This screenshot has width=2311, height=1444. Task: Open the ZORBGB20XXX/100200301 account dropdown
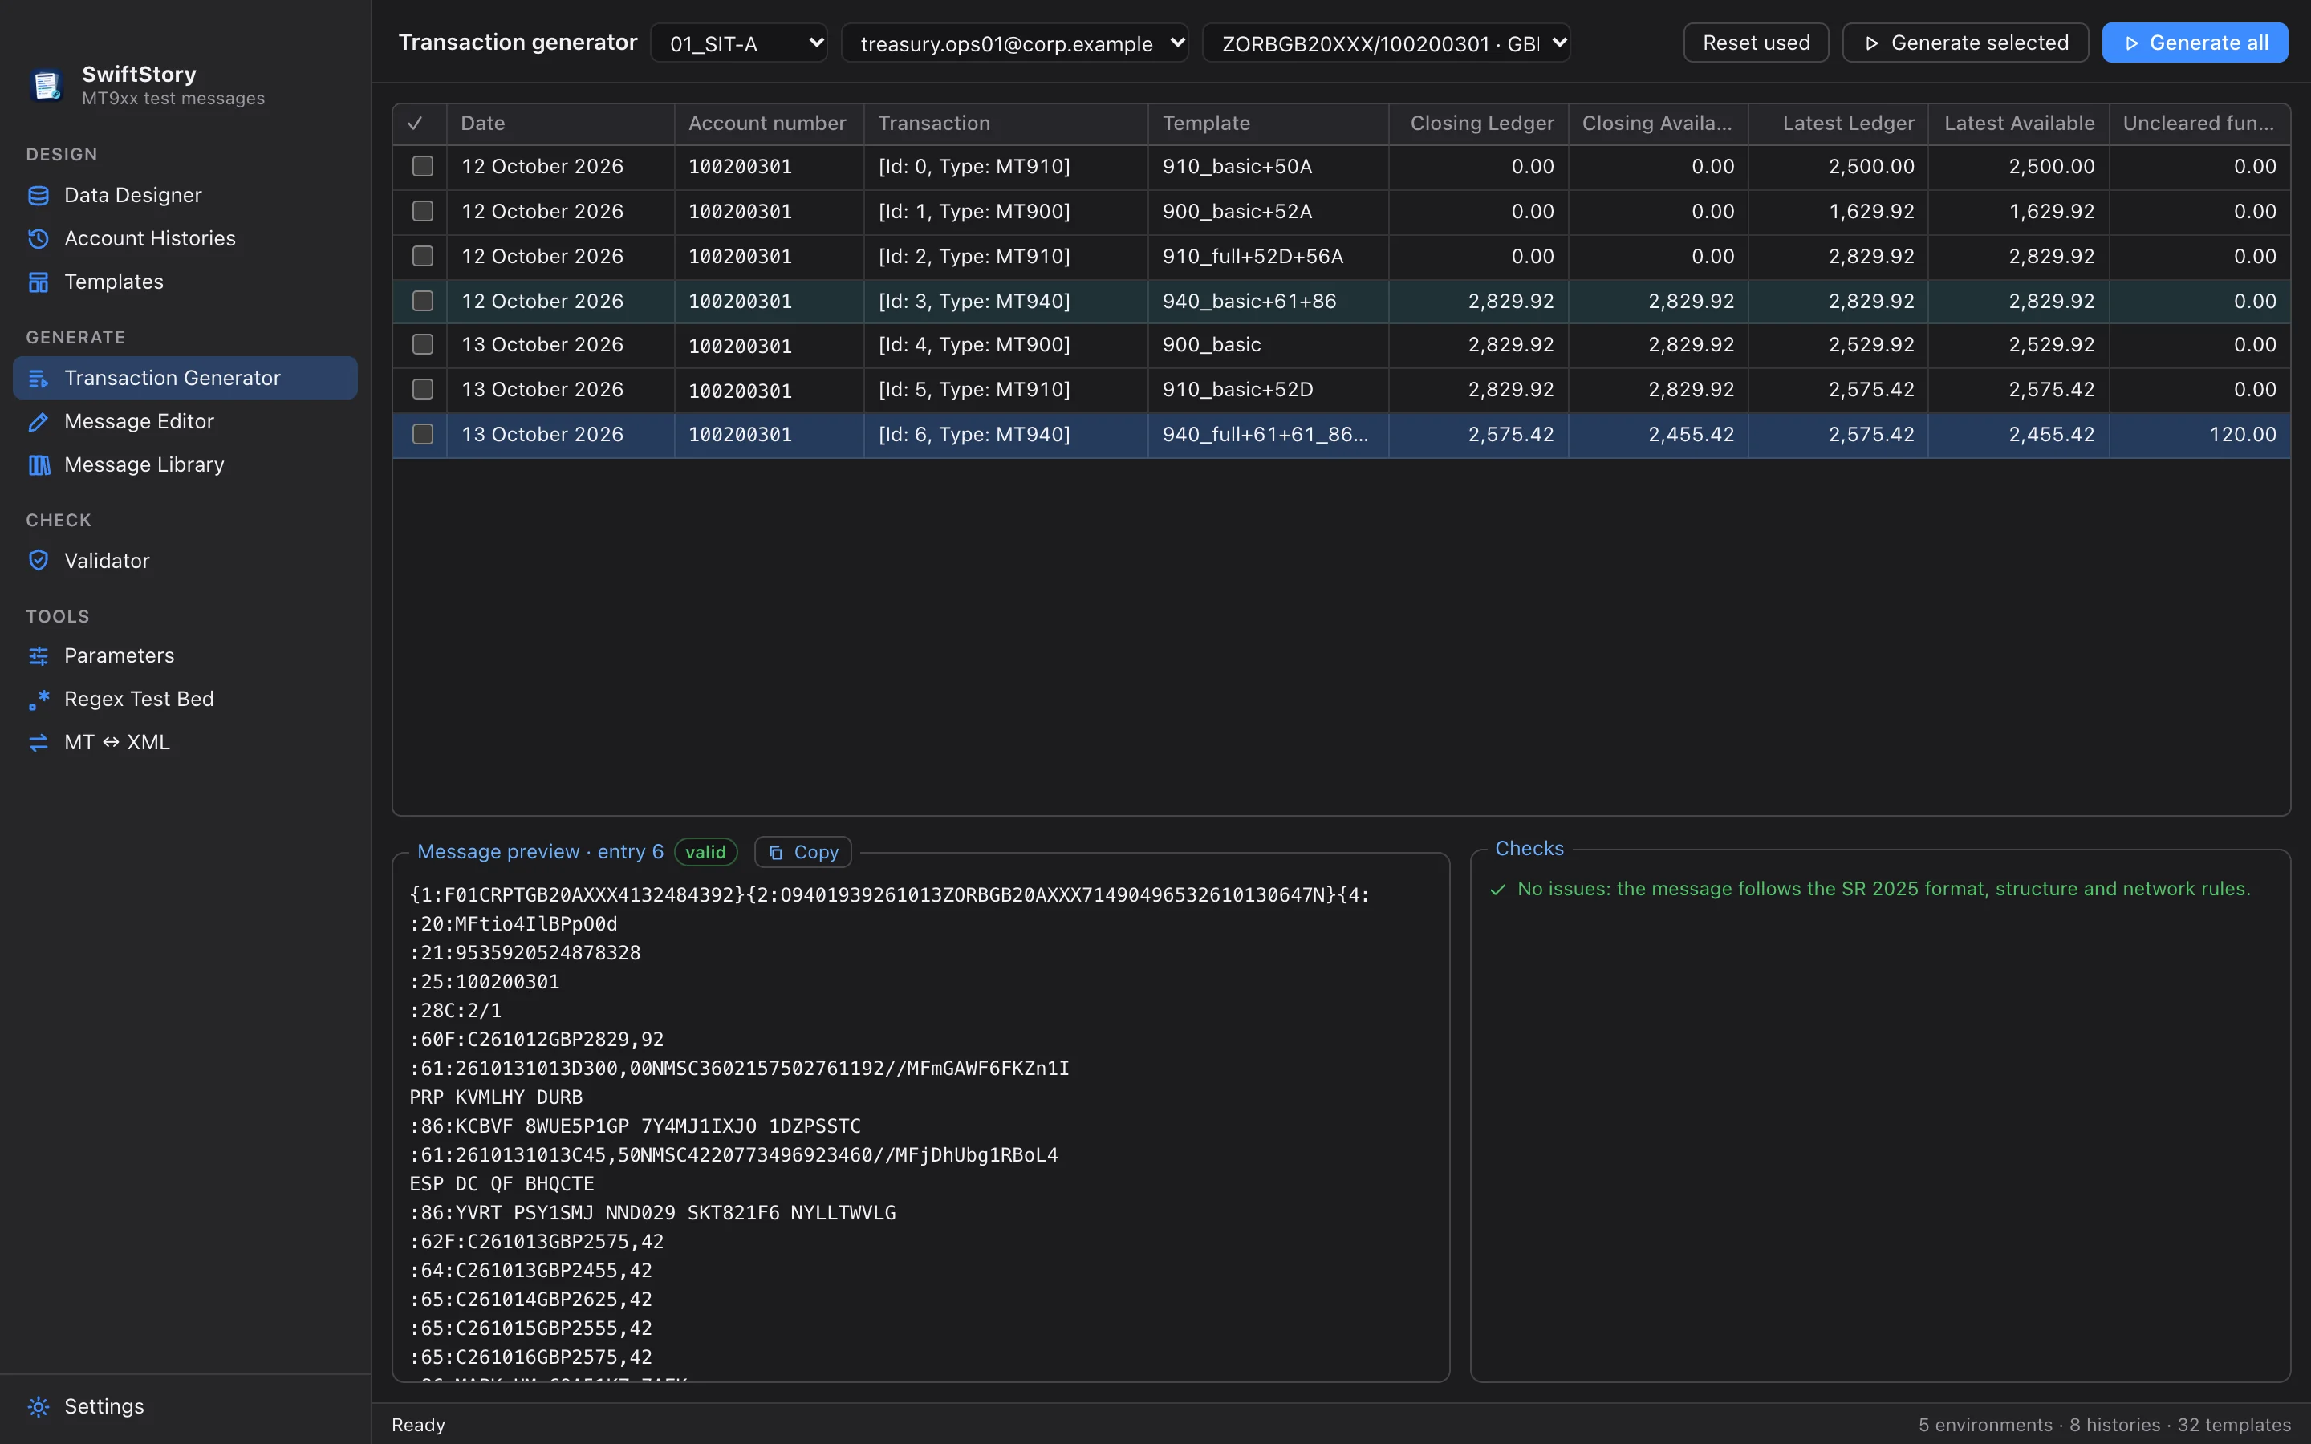tap(1386, 43)
